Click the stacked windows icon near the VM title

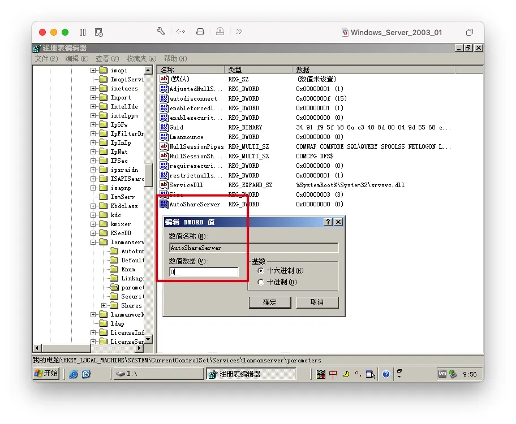click(x=470, y=32)
